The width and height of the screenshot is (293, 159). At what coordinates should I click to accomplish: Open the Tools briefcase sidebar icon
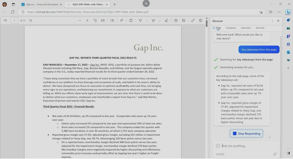288,28
